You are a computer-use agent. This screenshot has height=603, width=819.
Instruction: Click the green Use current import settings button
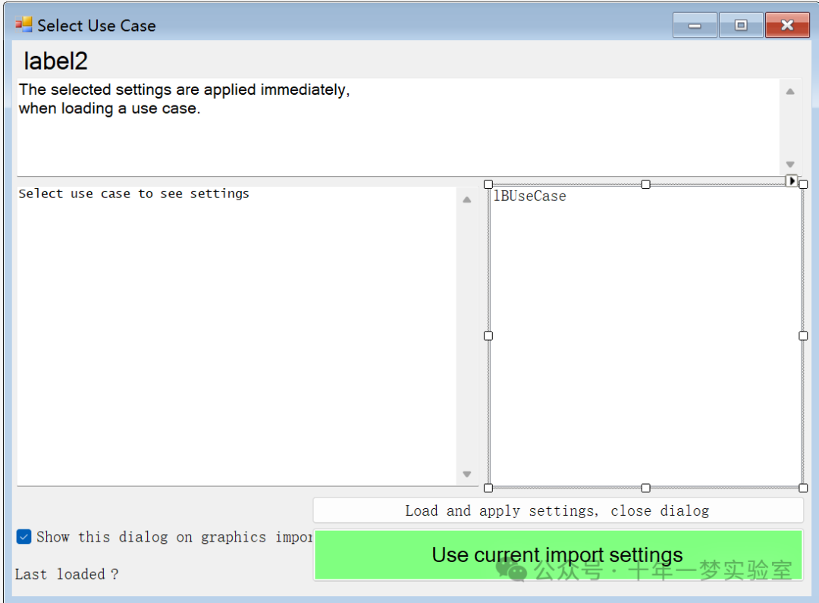(x=558, y=555)
